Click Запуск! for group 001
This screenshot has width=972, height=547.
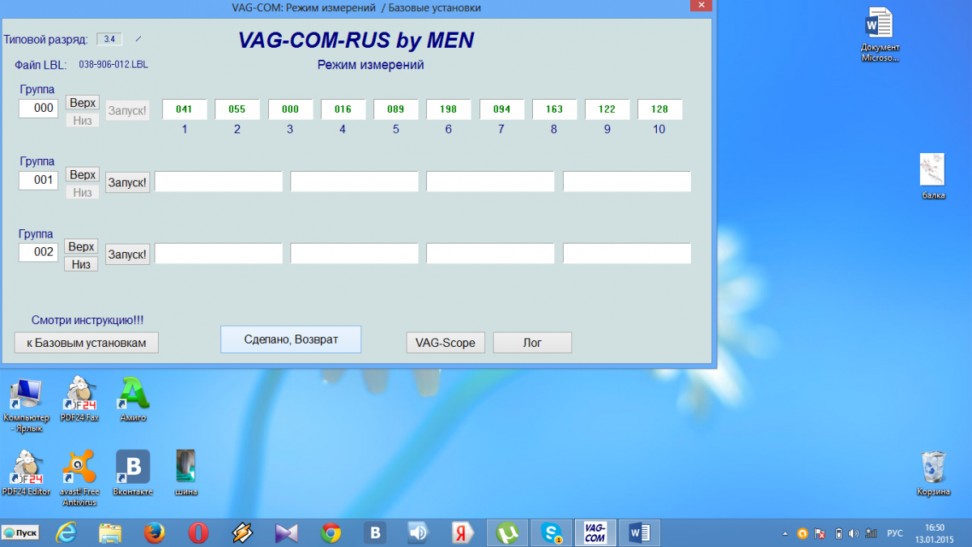[128, 182]
